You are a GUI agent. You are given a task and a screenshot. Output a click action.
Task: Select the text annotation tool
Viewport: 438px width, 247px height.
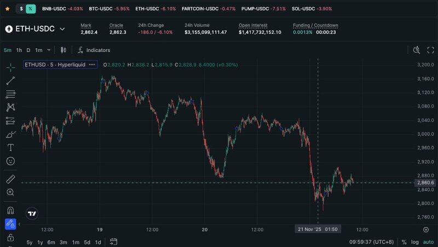(10, 148)
